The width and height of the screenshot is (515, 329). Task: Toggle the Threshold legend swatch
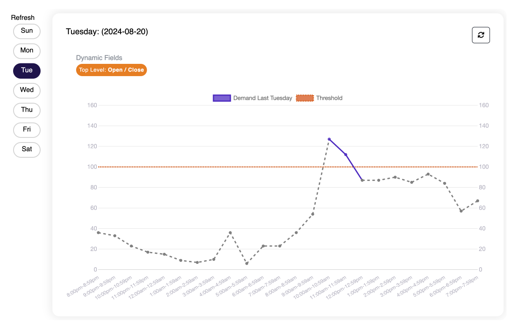point(304,98)
